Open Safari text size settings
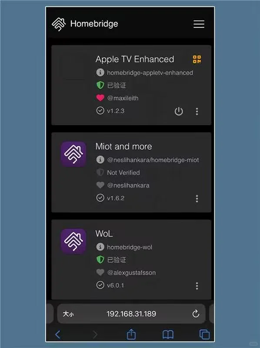260x348 pixels. tap(68, 314)
